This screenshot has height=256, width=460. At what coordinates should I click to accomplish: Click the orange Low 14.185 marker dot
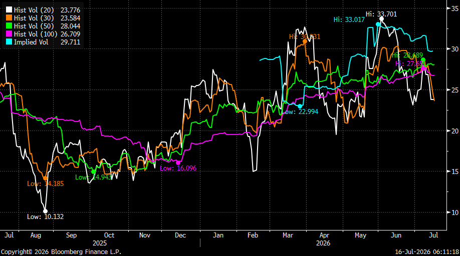point(45,178)
